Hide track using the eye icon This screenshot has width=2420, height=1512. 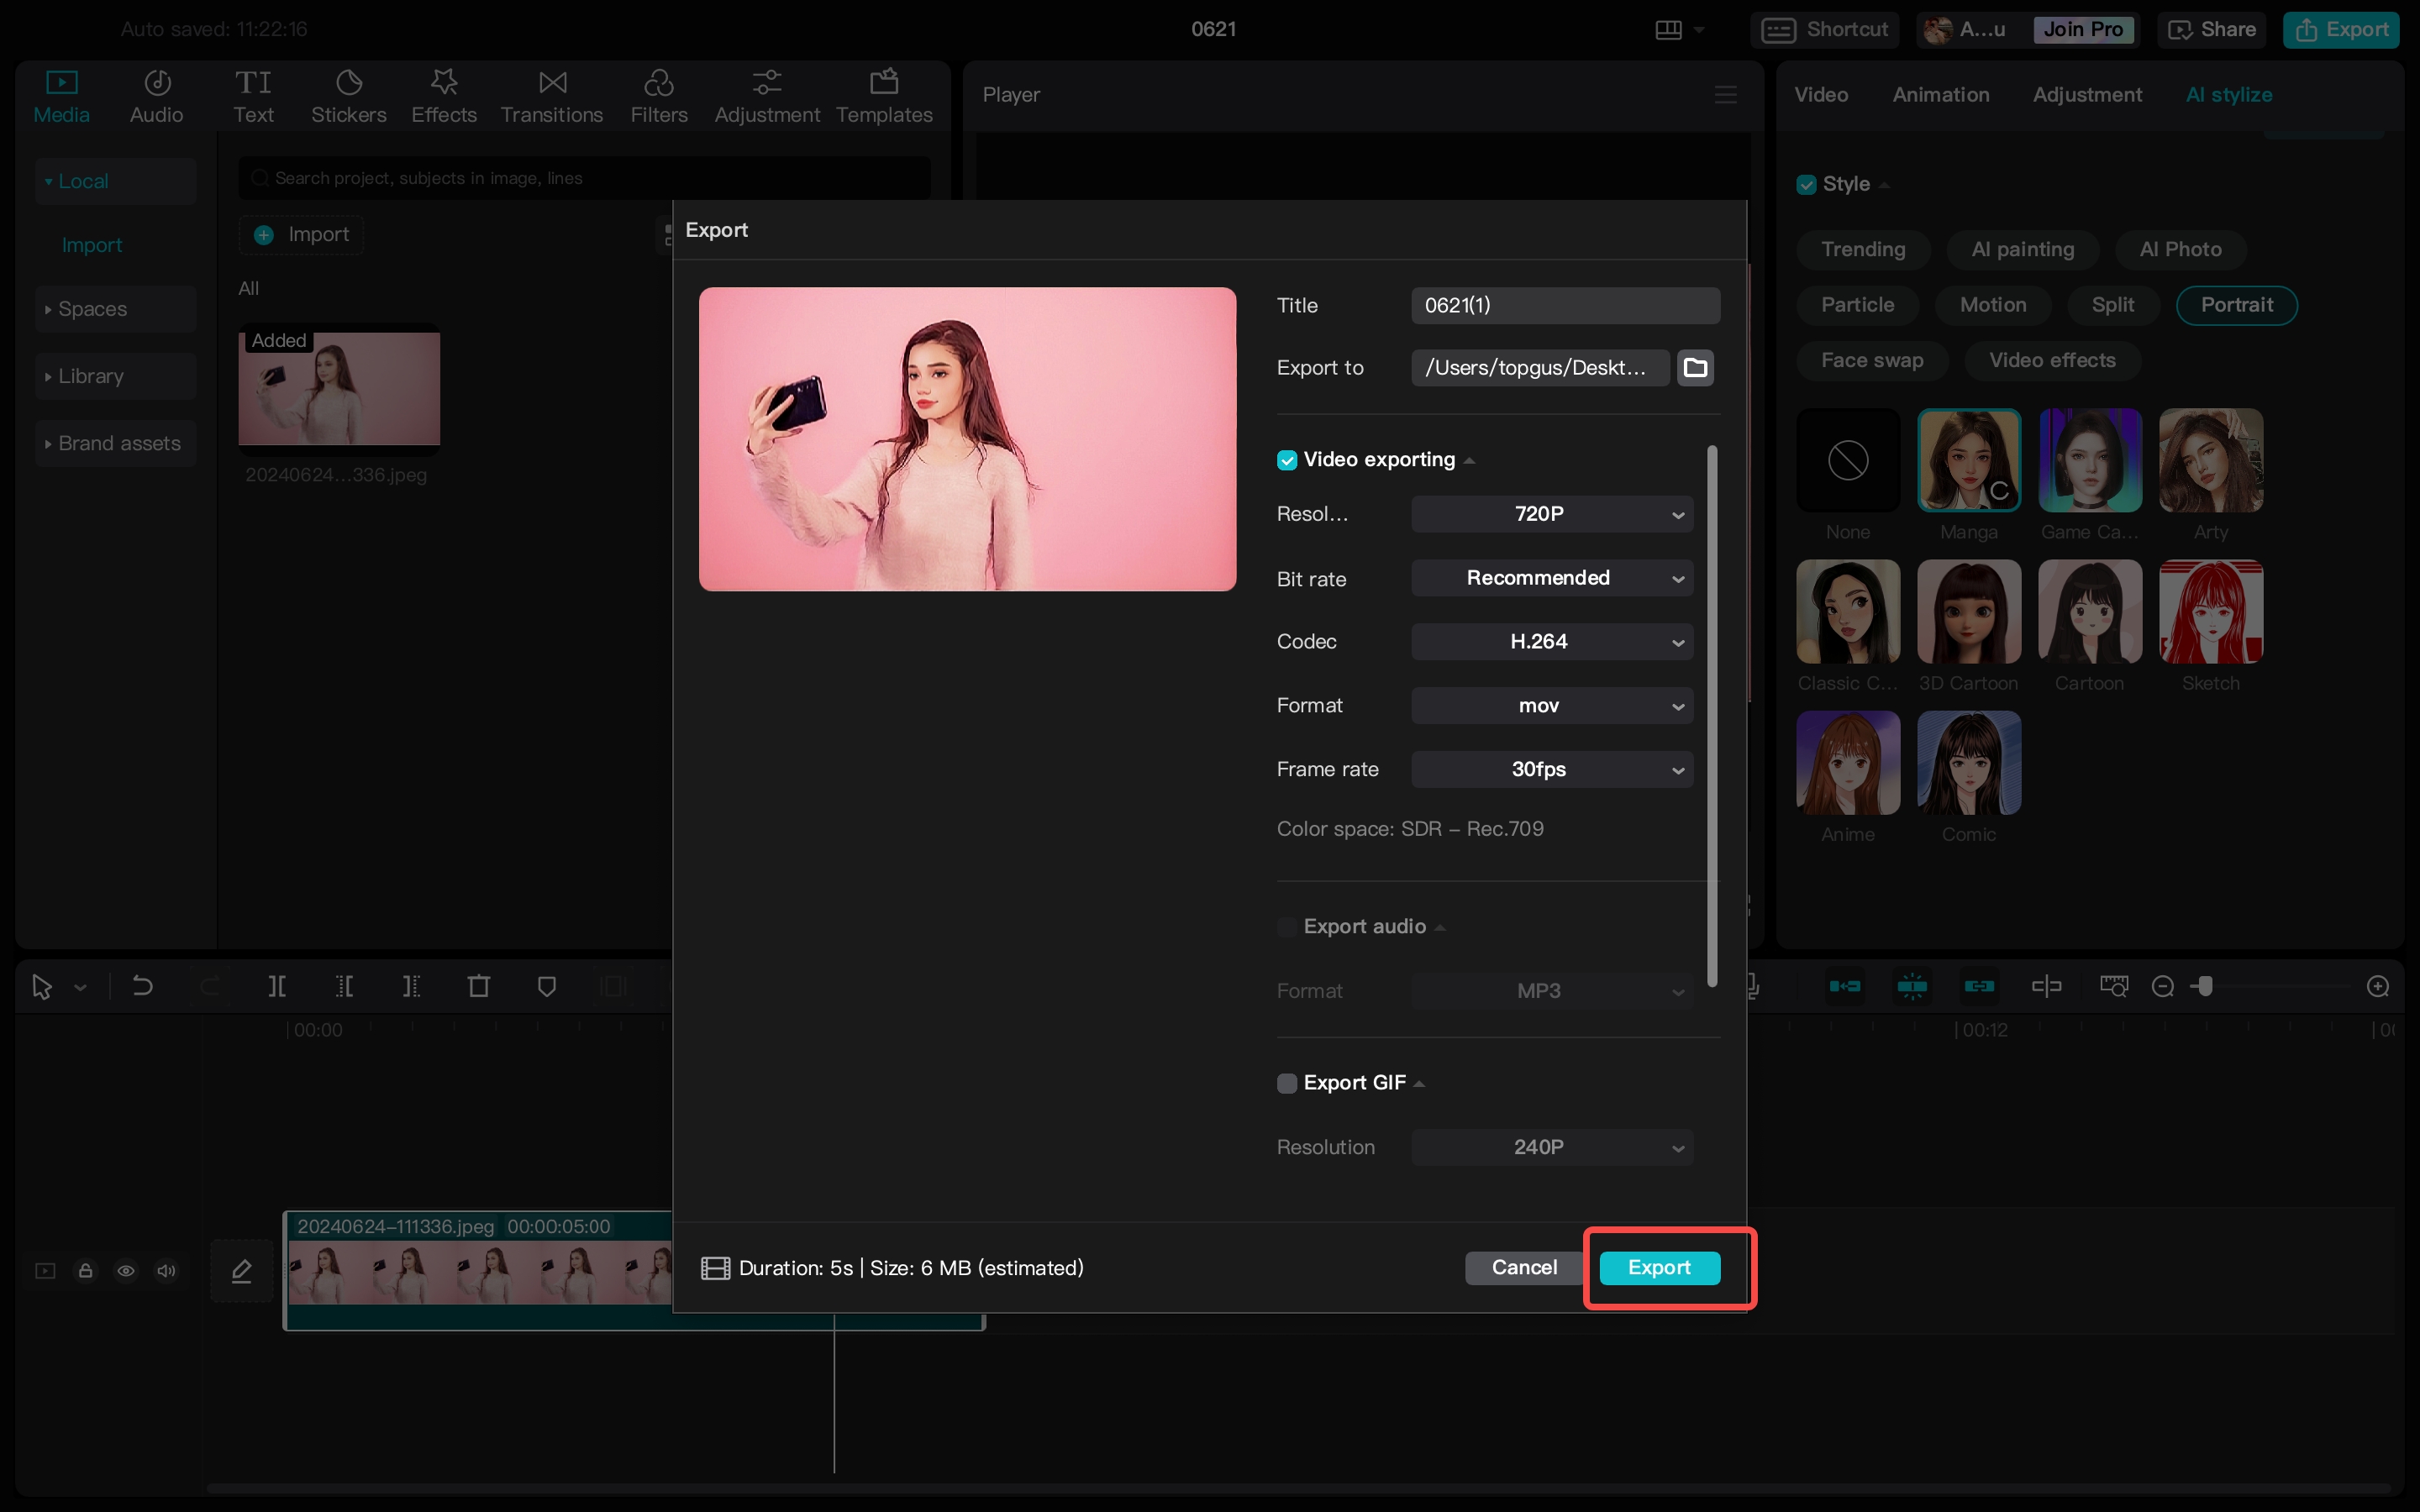(126, 1271)
